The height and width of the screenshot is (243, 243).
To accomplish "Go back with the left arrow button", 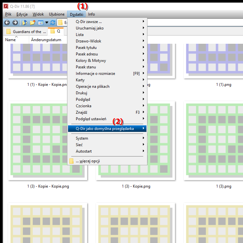I will point(7,23).
